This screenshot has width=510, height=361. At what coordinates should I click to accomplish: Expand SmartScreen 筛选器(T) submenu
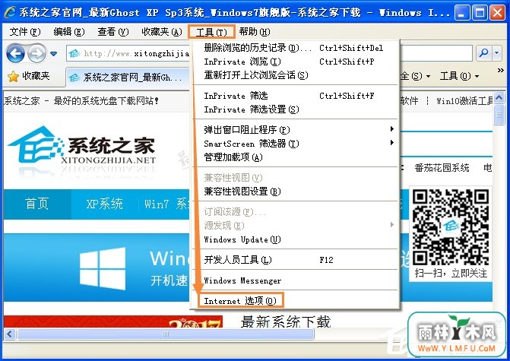tap(294, 144)
